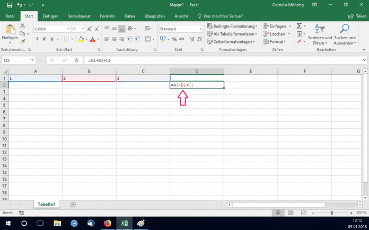Click the Cut scissors icon
The height and width of the screenshot is (230, 369).
point(22,25)
